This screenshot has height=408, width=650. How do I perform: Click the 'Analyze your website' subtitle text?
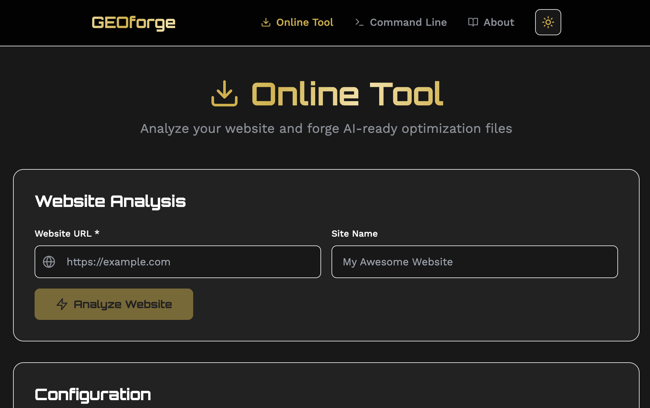click(x=326, y=129)
